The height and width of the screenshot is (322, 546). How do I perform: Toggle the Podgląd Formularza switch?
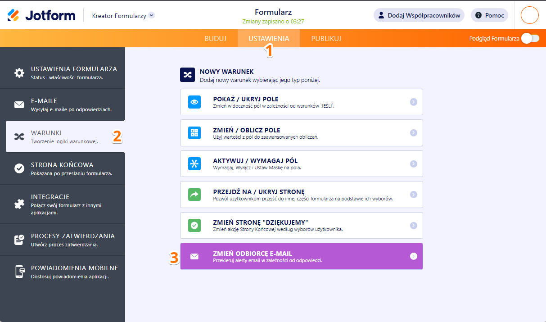click(530, 38)
